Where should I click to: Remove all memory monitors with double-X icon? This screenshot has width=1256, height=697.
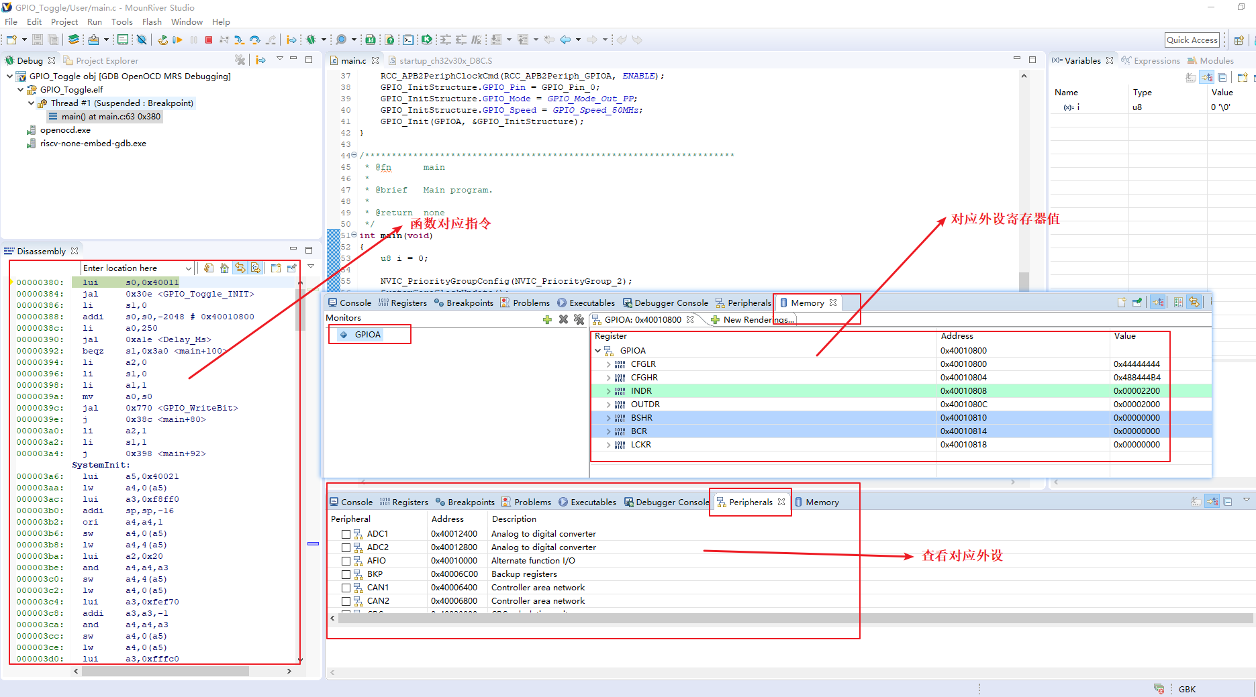point(579,319)
